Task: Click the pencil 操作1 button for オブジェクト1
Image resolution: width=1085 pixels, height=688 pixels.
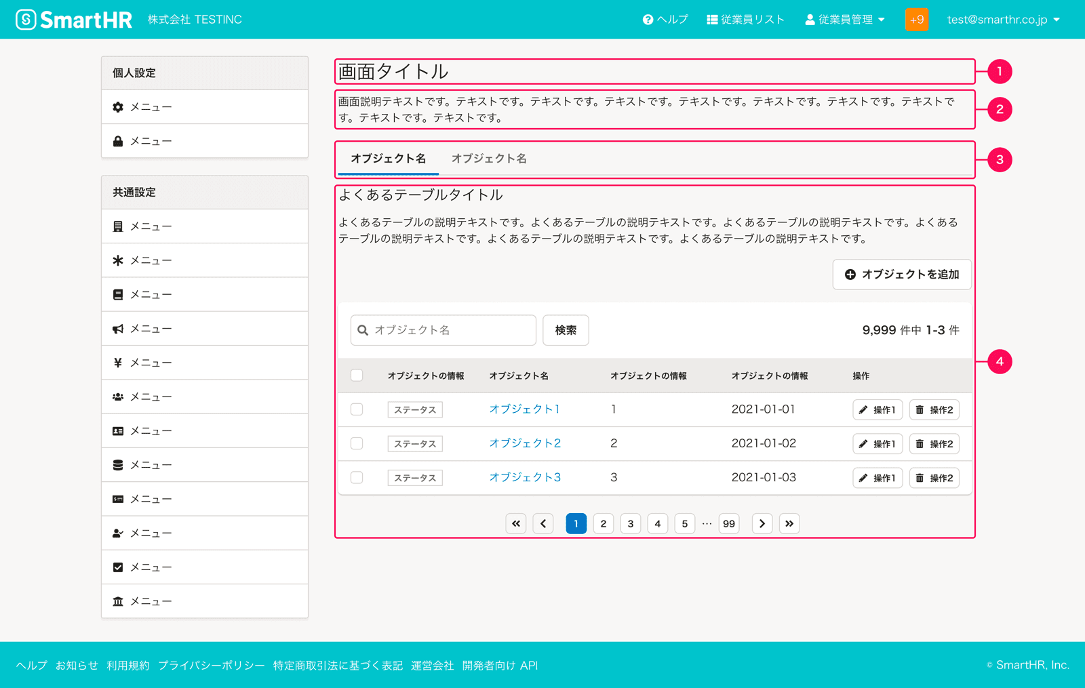Action: pos(877,410)
